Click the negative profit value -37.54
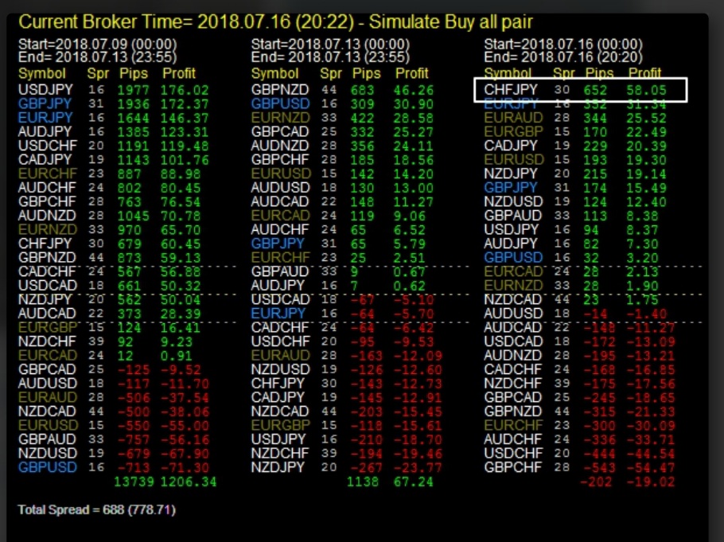Image resolution: width=724 pixels, height=542 pixels. coord(185,397)
